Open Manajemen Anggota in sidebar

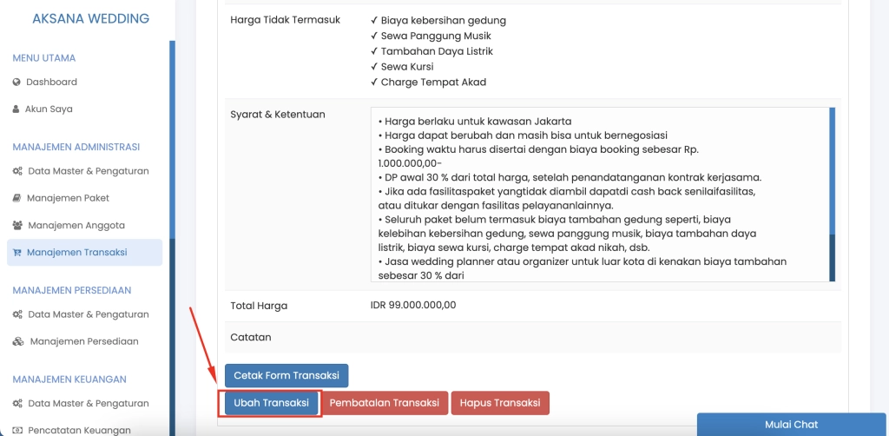pyautogui.click(x=76, y=225)
